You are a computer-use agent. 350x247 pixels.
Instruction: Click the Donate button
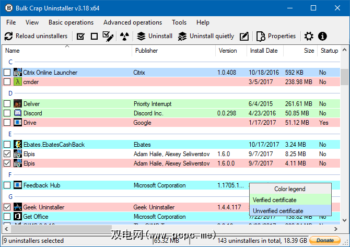[325, 241]
